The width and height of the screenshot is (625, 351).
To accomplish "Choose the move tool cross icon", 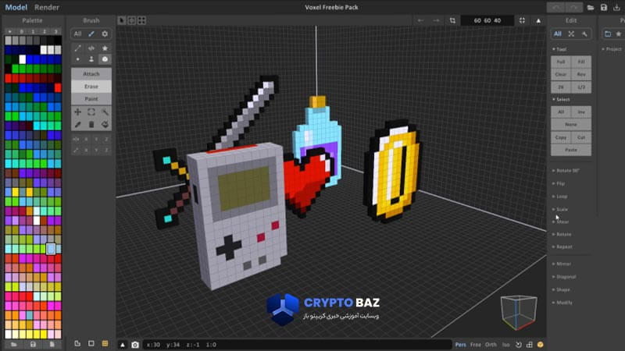I will [x=77, y=112].
